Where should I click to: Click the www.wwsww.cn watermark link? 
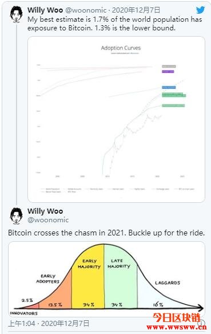[x=177, y=327]
